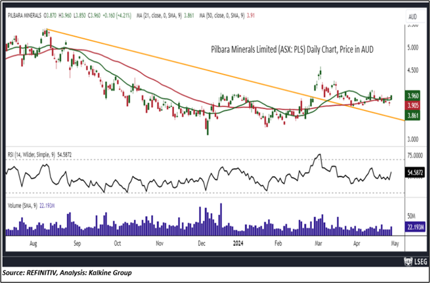Click the 2024 label on time axis
The height and width of the screenshot is (283, 430).
pyautogui.click(x=238, y=243)
